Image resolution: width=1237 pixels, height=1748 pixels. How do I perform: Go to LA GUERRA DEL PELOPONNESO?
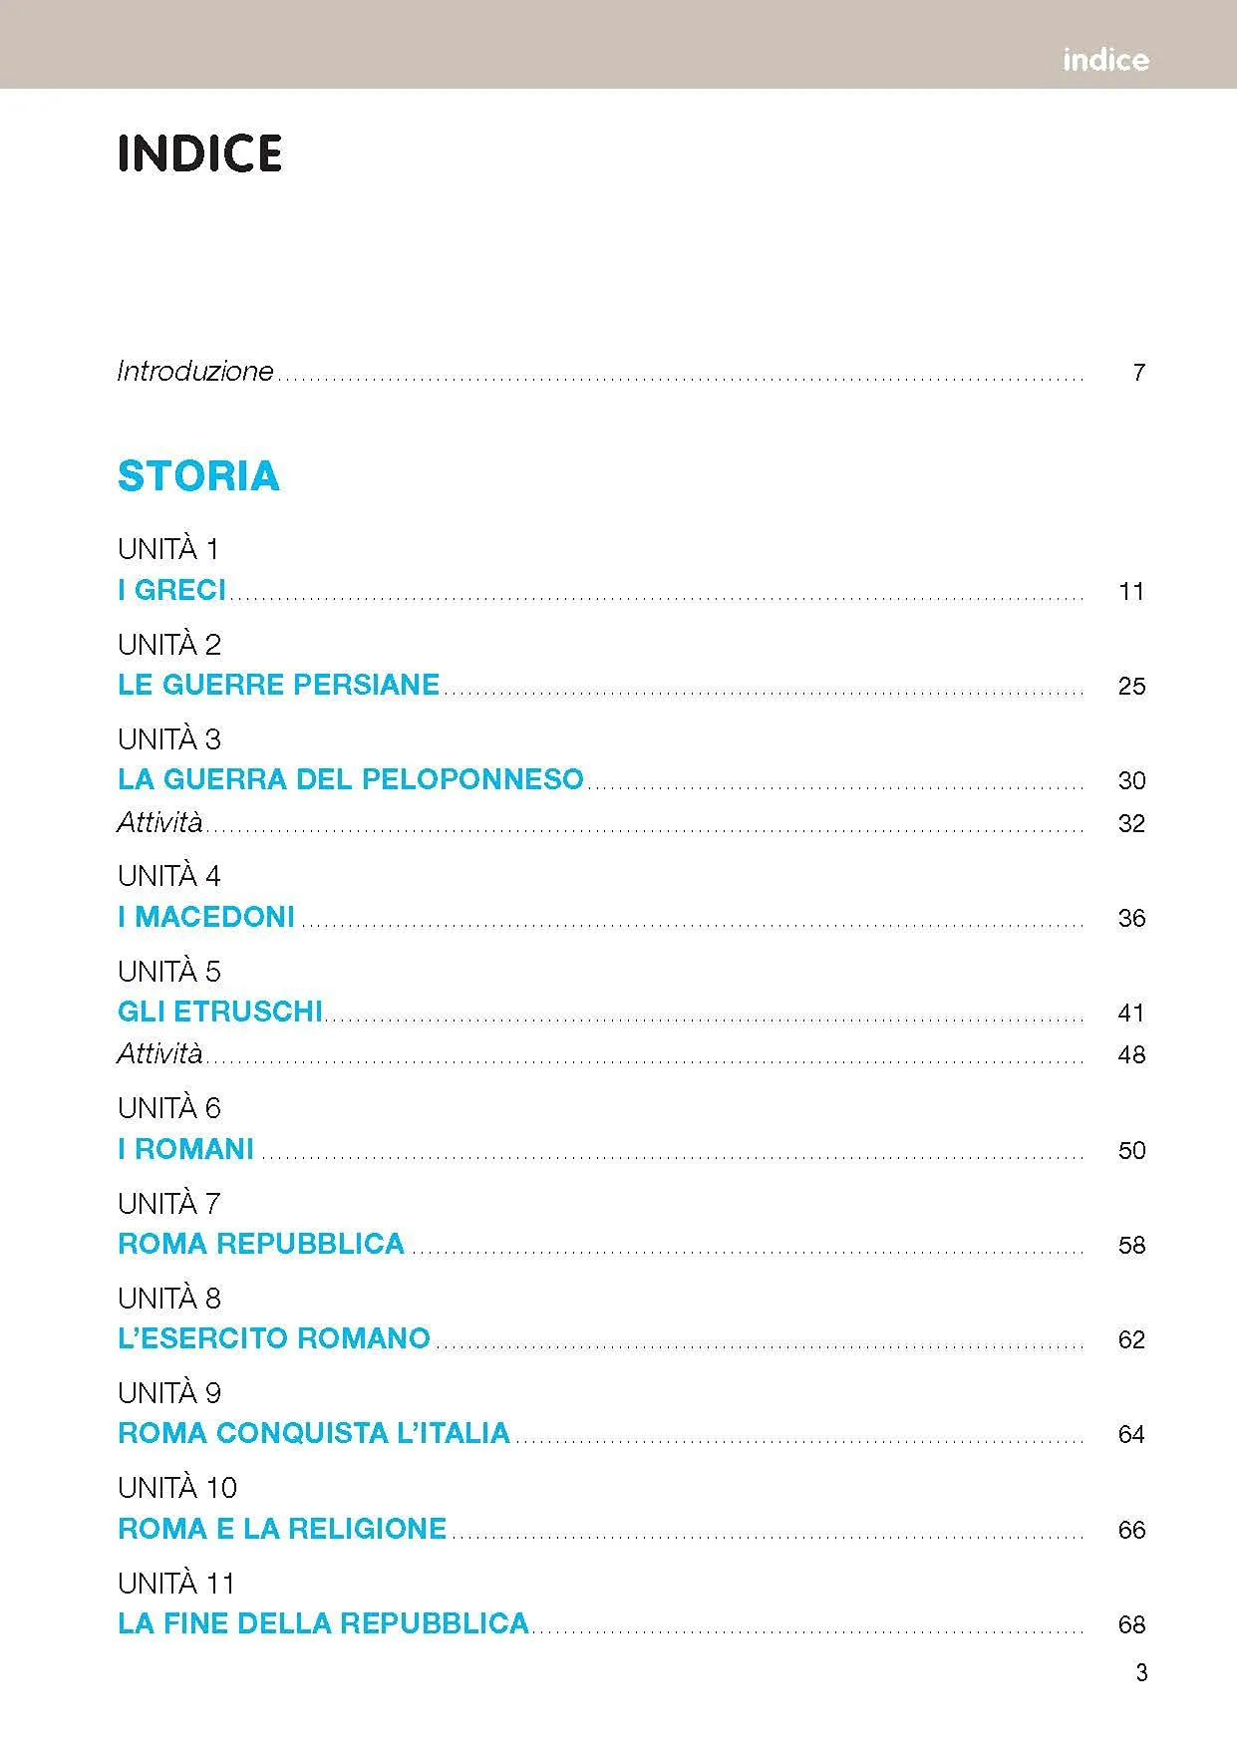click(350, 779)
